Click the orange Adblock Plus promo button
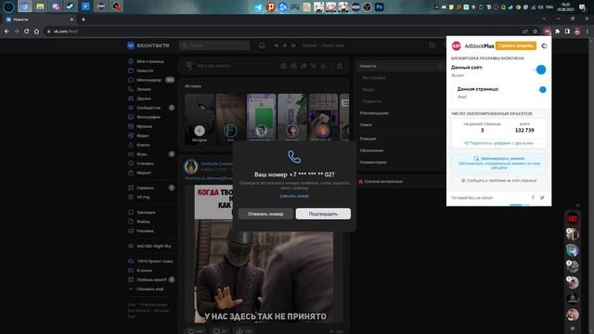The image size is (594, 334). click(x=516, y=45)
